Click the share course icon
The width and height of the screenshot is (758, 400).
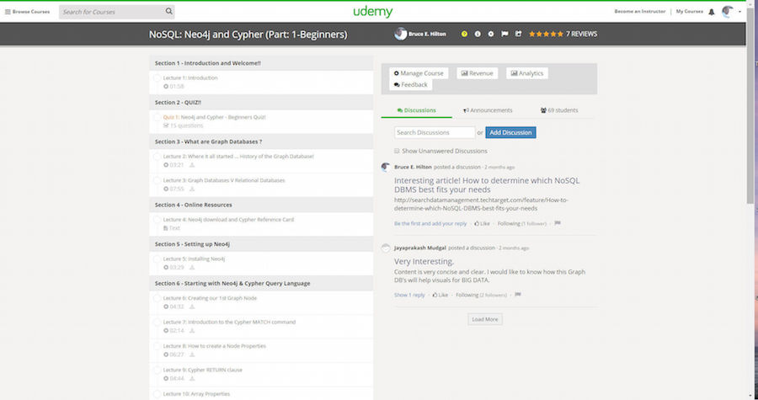click(x=518, y=35)
